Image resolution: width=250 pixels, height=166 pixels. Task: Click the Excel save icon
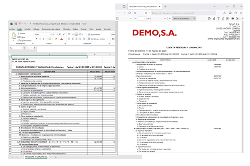15,24
